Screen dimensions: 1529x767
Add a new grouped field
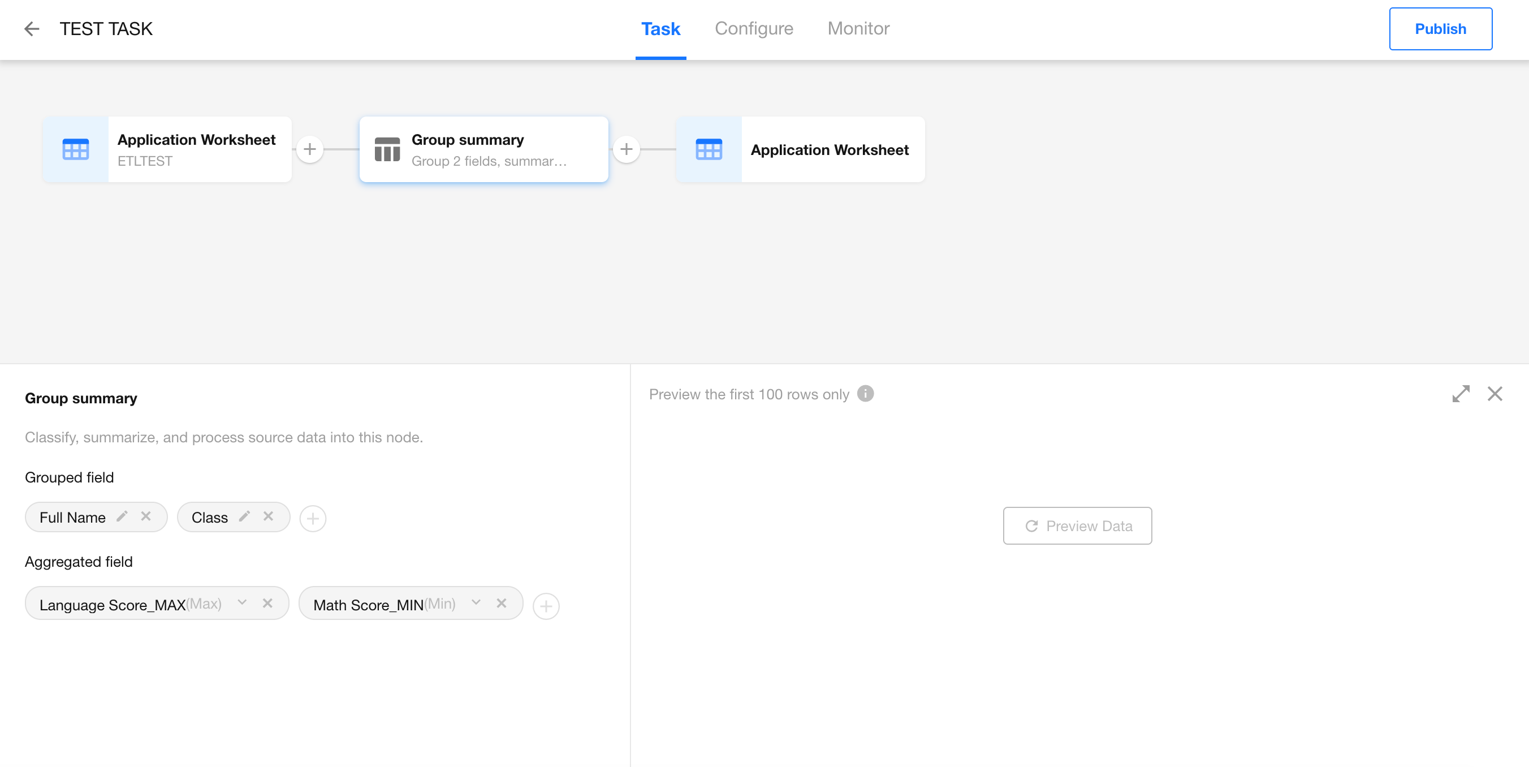coord(313,519)
